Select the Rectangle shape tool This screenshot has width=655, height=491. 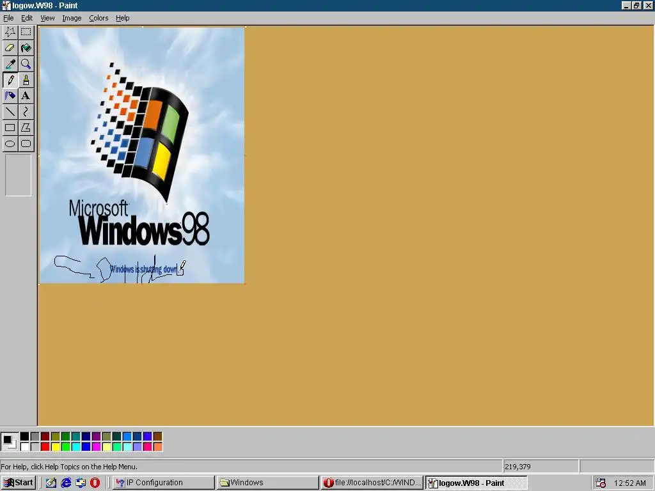10,128
